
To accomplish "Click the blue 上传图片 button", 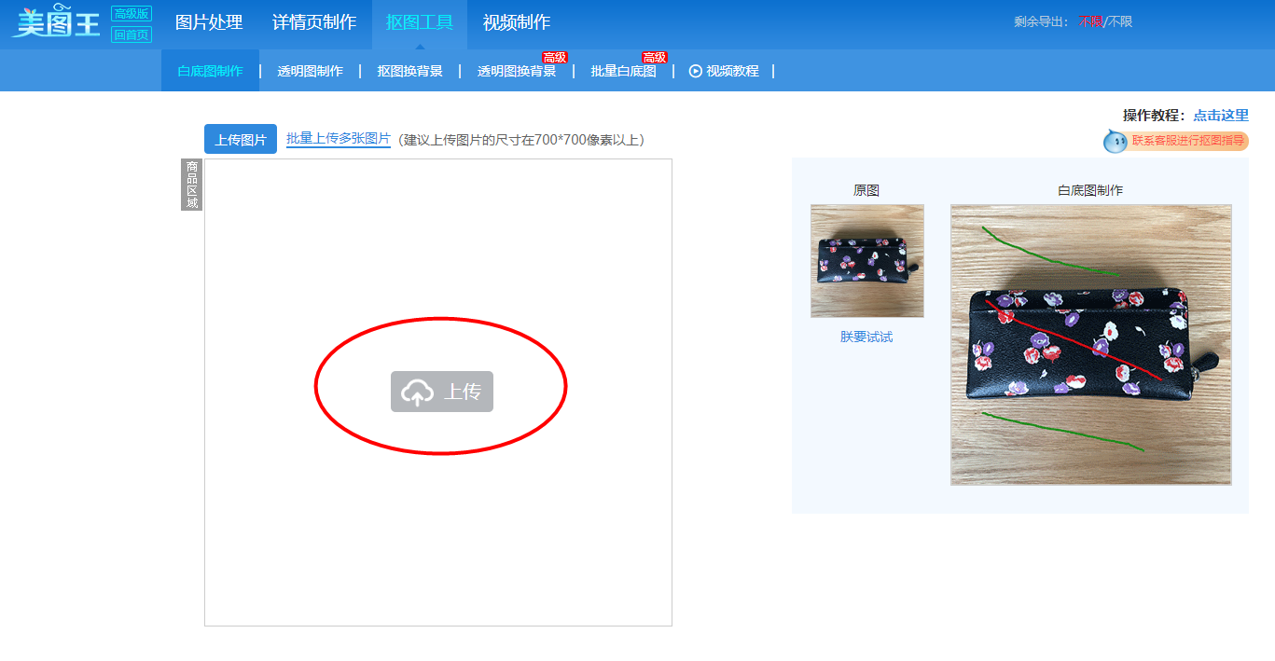I will [x=241, y=139].
